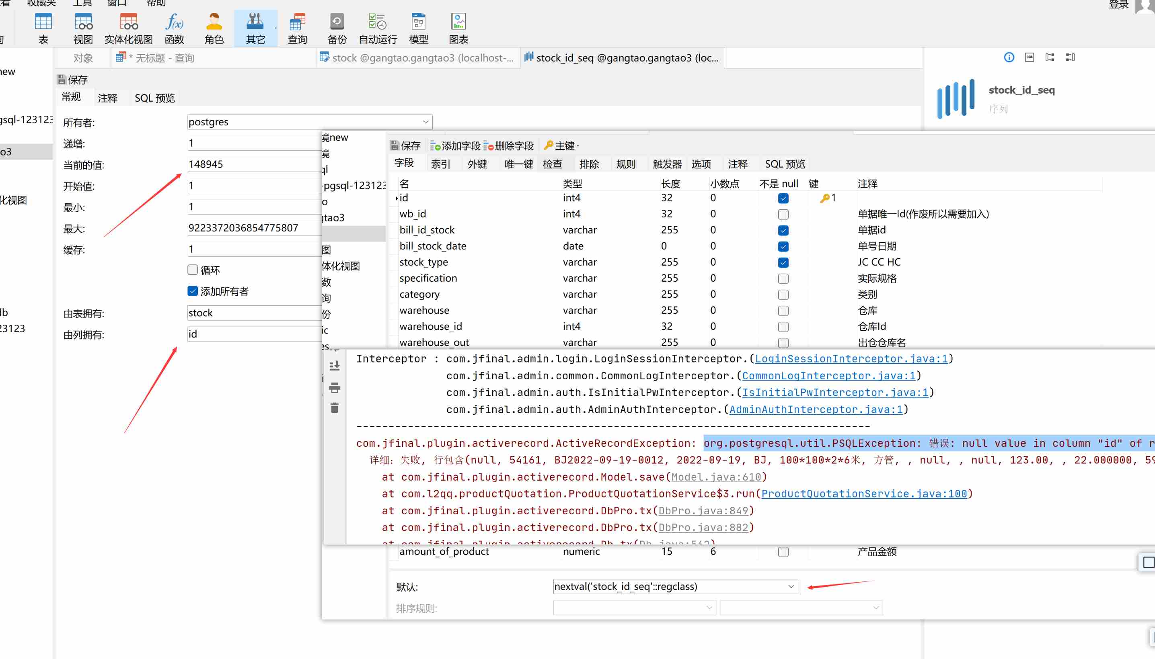
Task: Open AdminAuthInterceptor.java:1 link
Action: click(x=816, y=409)
